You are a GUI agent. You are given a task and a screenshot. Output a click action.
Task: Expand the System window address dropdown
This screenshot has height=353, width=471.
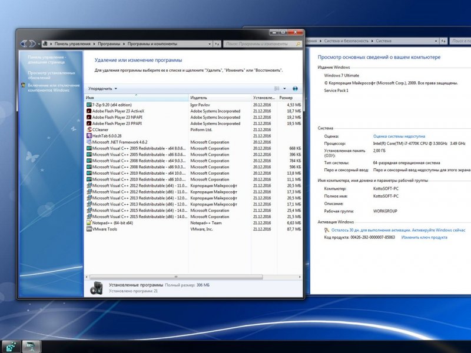point(436,41)
